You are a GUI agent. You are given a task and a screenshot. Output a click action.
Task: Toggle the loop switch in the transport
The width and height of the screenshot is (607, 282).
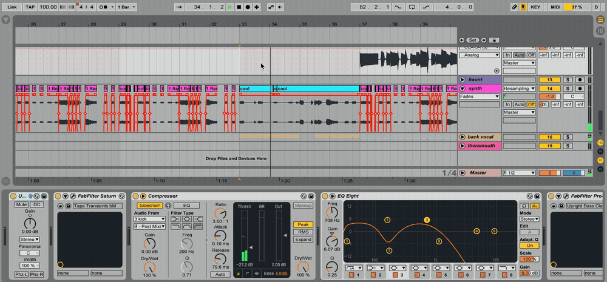412,7
